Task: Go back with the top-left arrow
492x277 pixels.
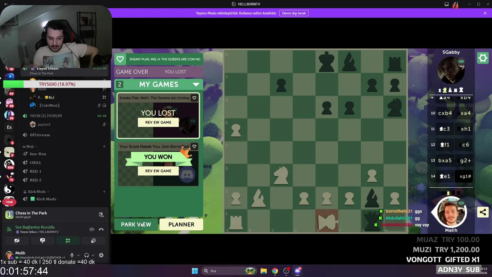Action: coord(6,4)
